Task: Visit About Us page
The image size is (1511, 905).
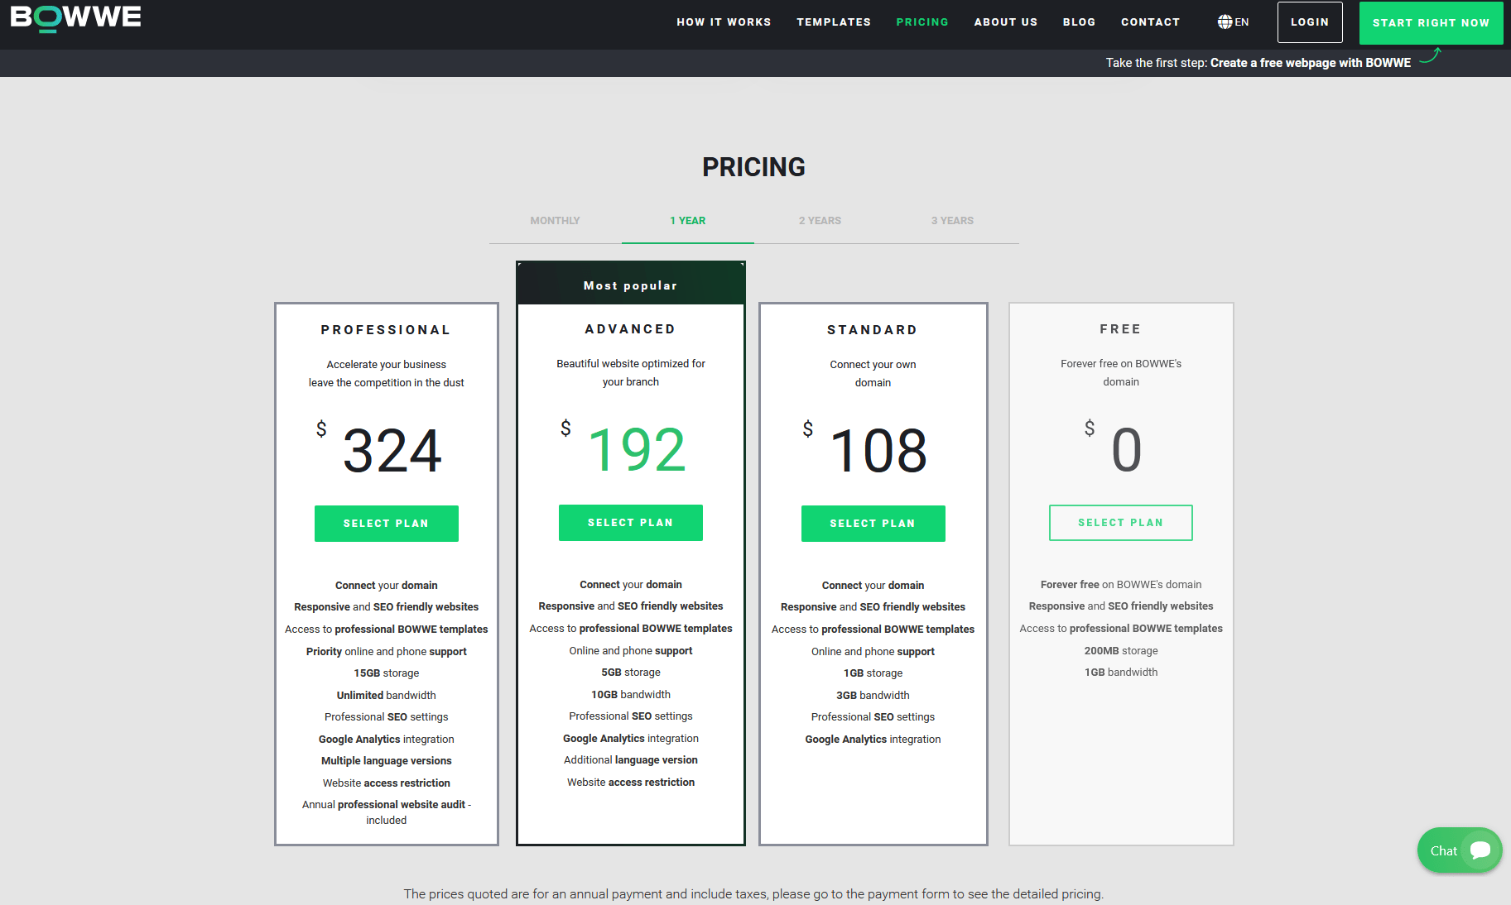Action: [1006, 22]
